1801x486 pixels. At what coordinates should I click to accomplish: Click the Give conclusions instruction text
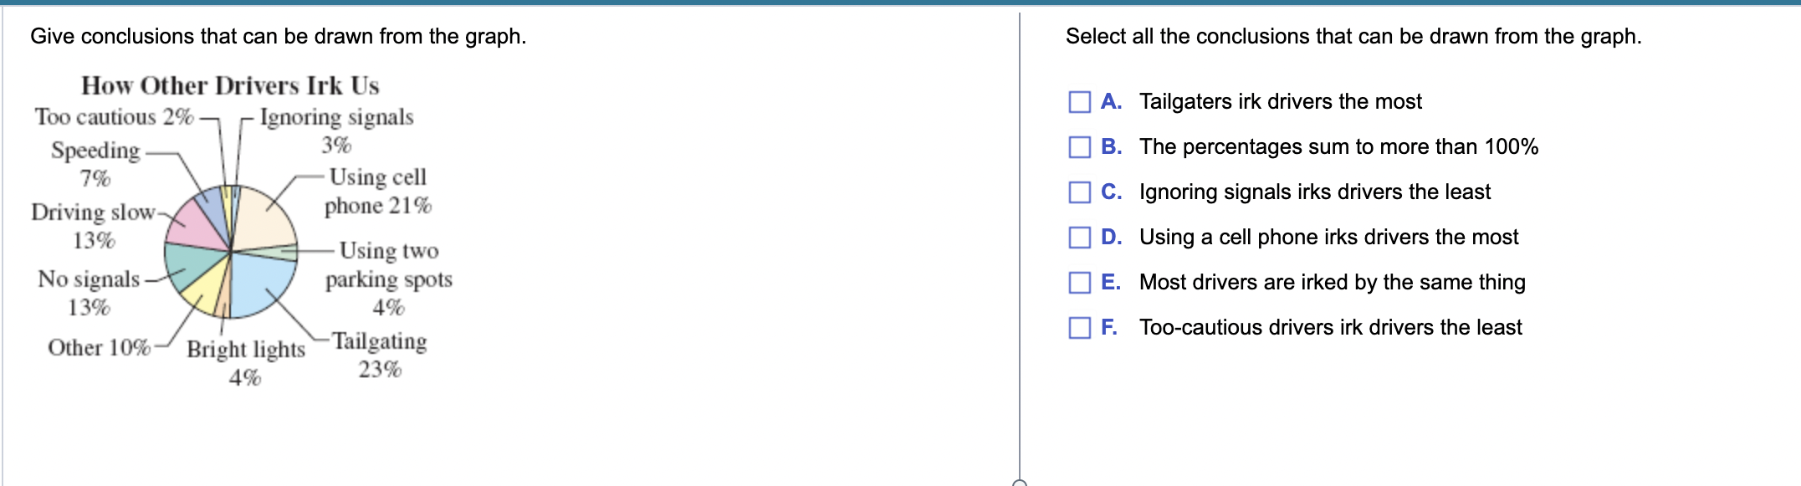[x=278, y=36]
